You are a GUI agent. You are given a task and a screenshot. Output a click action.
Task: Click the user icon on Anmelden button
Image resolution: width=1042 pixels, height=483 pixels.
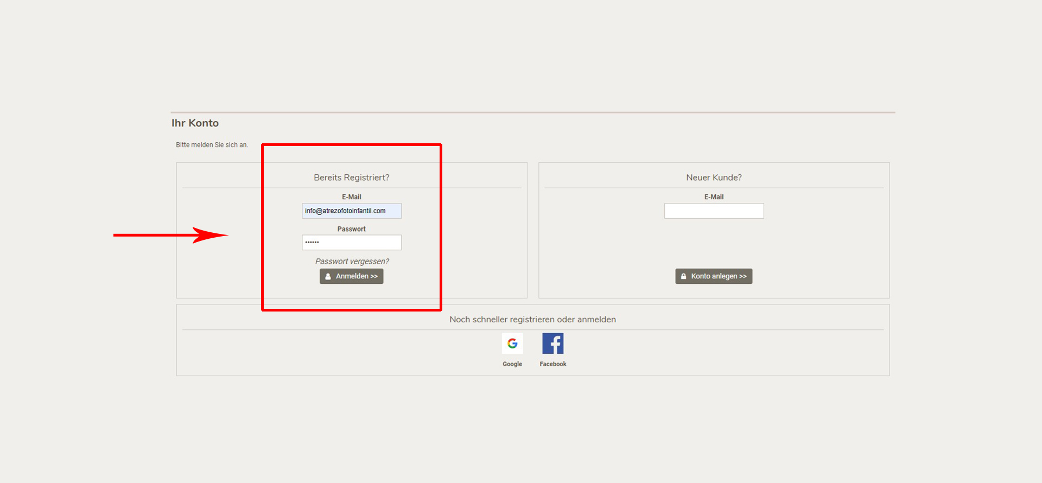click(328, 277)
